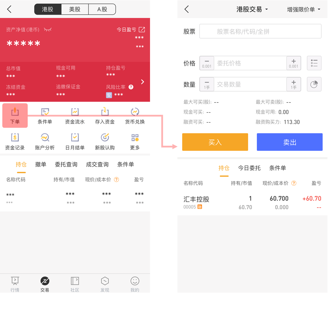The width and height of the screenshot is (328, 324).
Task: Open the 日月结单 statement icon
Action: pos(75,142)
